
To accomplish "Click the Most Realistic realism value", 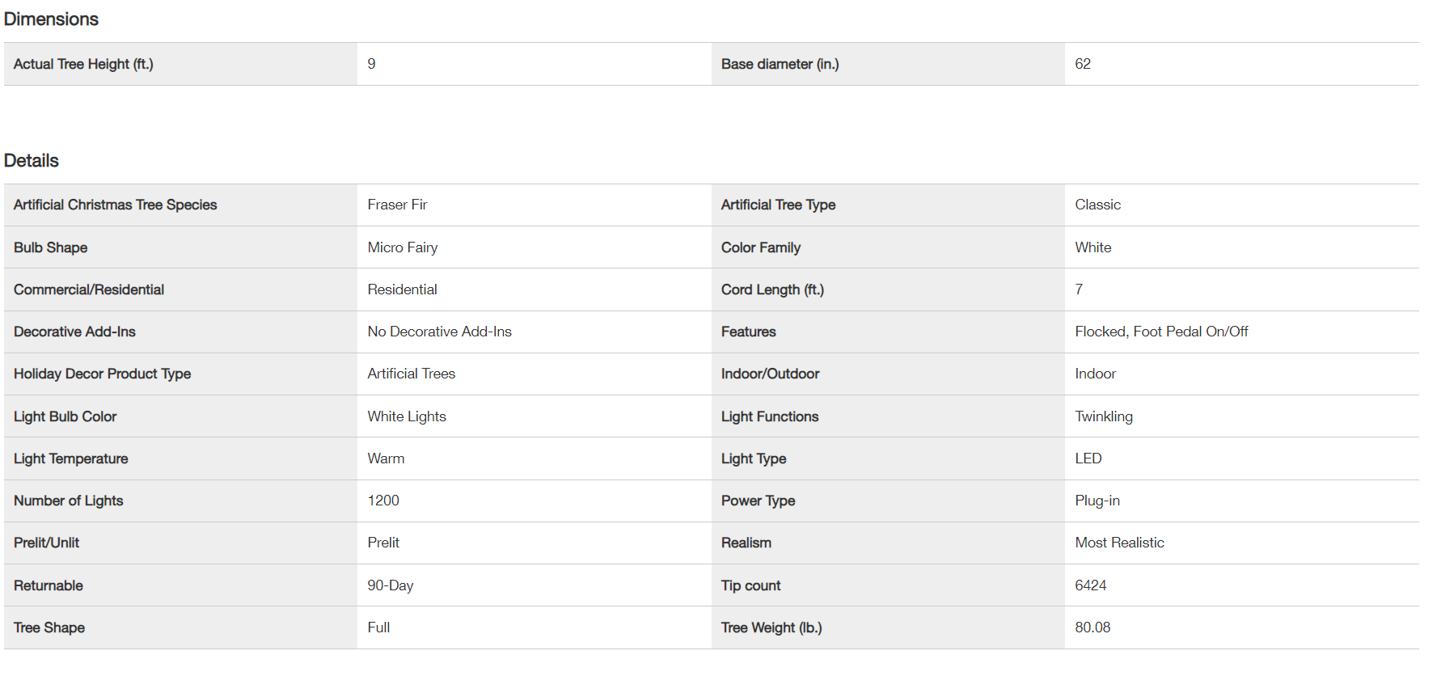I will (1119, 543).
